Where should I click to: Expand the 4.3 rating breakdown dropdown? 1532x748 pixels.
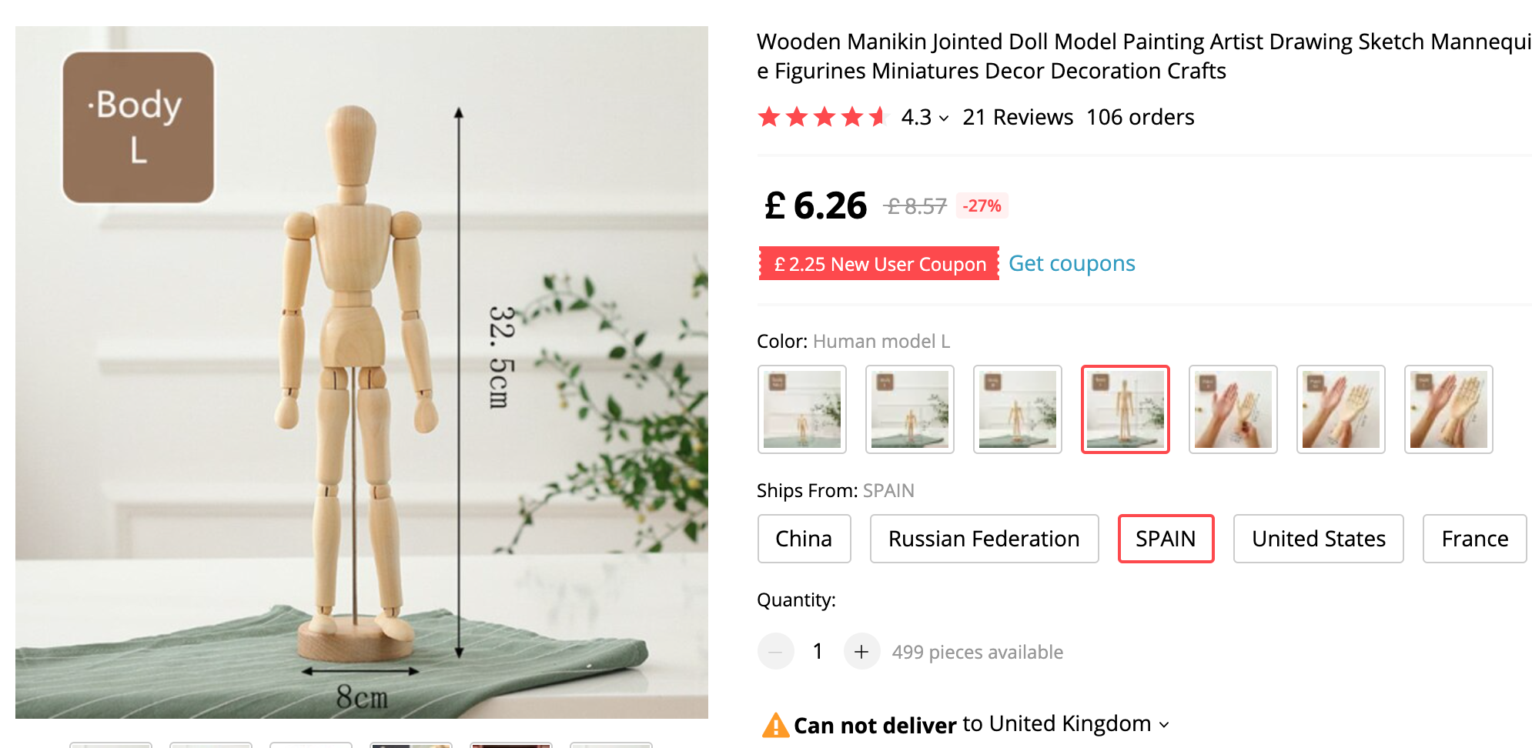coord(944,119)
